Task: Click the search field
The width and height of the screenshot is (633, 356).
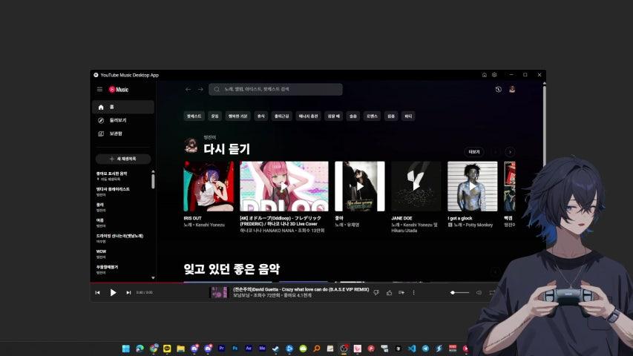Action: coord(276,89)
